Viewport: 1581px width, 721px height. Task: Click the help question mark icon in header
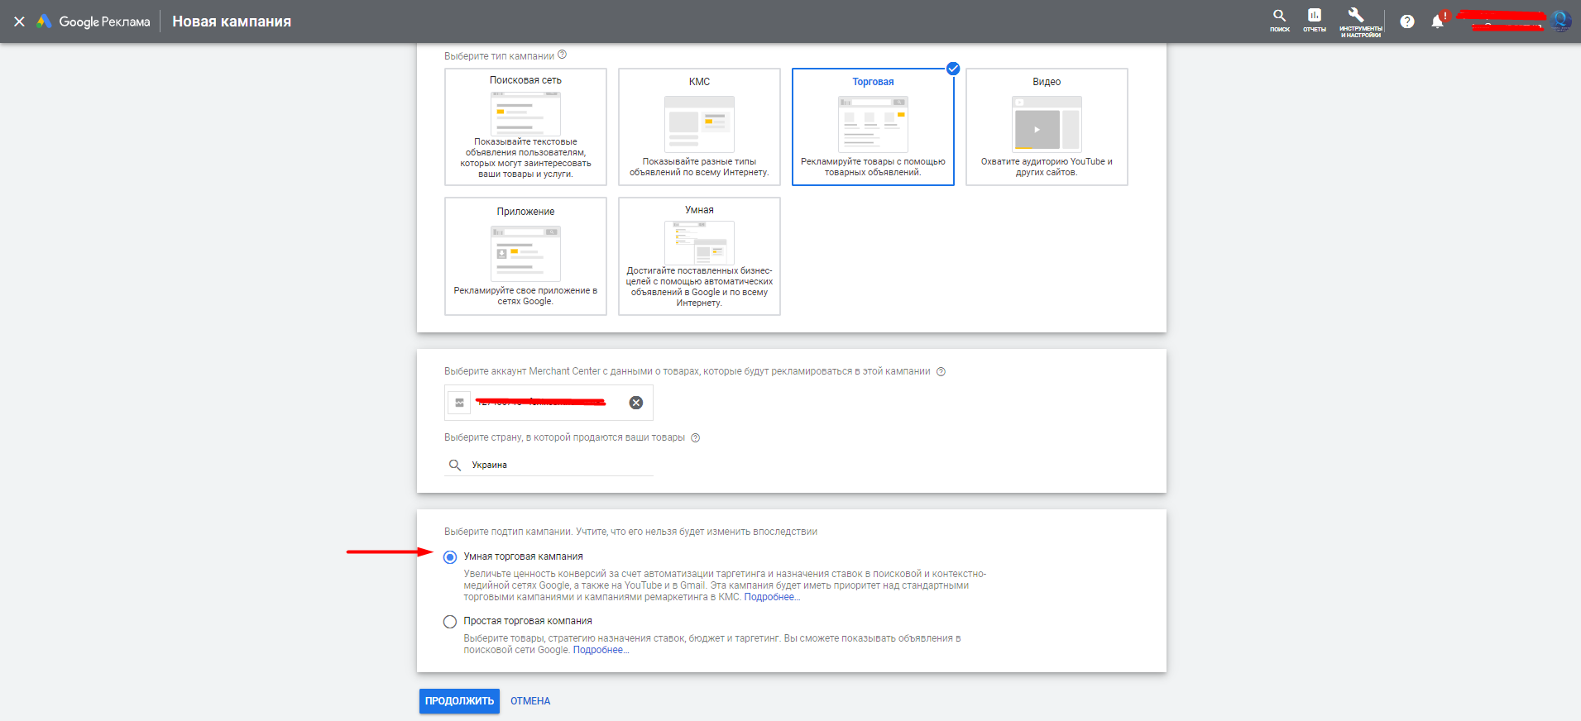pos(1406,21)
